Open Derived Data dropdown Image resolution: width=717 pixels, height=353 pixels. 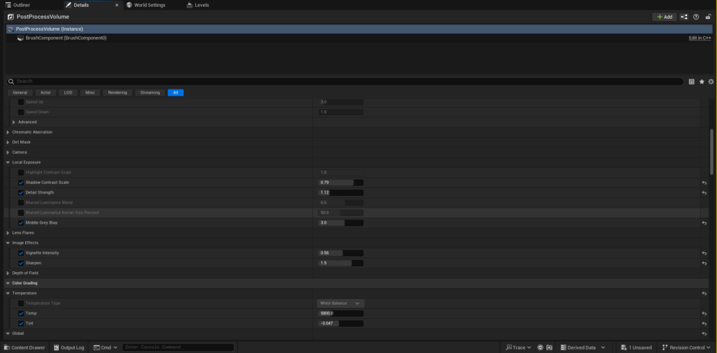(583, 347)
